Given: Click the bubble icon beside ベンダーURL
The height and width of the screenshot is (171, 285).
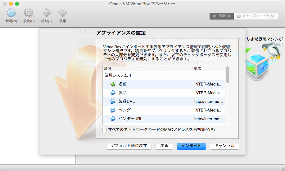Looking at the screenshot, I should [x=113, y=119].
